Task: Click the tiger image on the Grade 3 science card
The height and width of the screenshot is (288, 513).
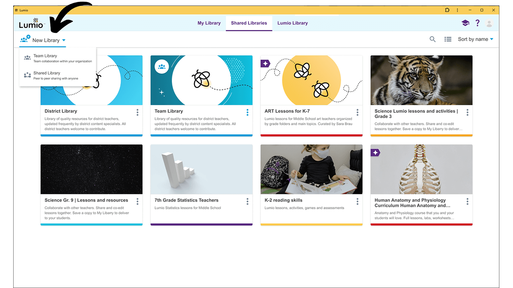Action: pos(421,80)
